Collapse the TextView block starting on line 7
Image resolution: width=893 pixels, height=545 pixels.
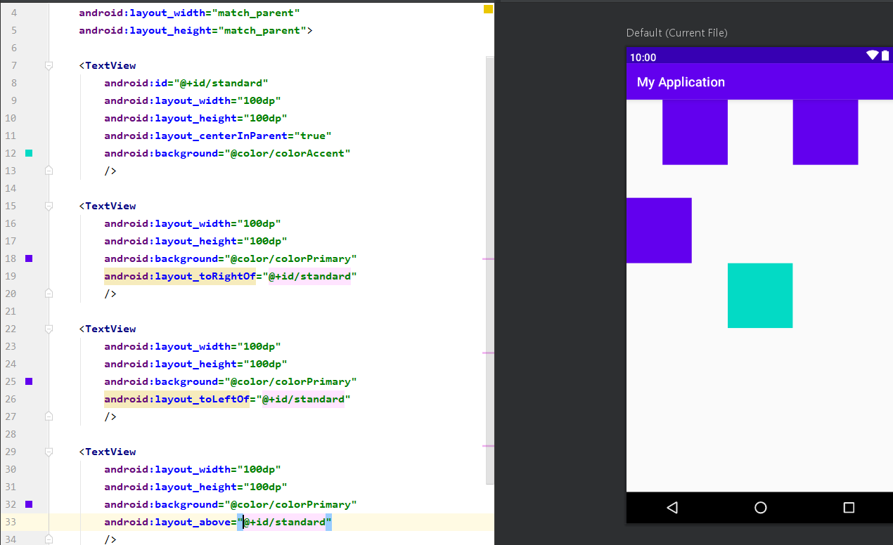pos(49,65)
